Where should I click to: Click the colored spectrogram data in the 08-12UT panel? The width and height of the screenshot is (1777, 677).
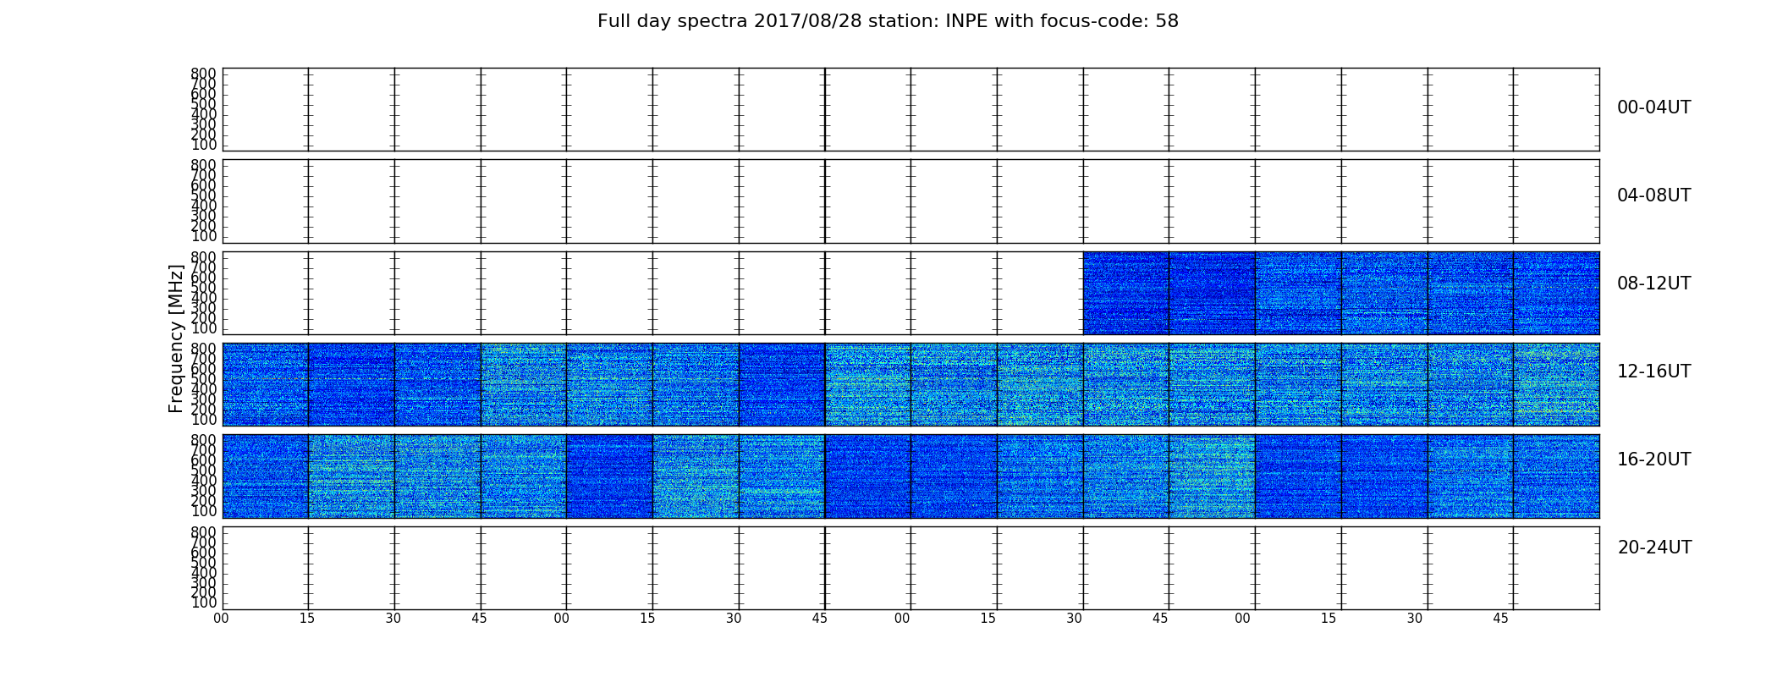coord(1341,293)
